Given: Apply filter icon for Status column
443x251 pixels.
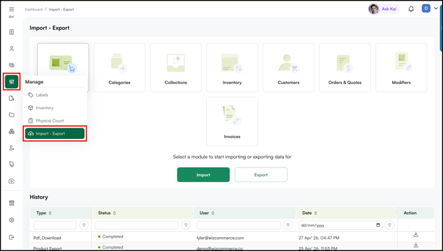Looking at the screenshot, I should point(186,225).
